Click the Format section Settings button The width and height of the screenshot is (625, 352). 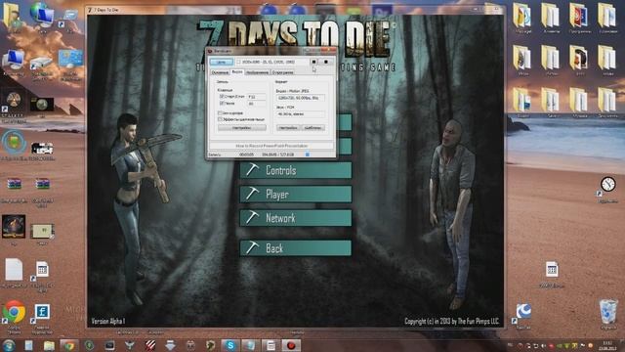point(288,128)
